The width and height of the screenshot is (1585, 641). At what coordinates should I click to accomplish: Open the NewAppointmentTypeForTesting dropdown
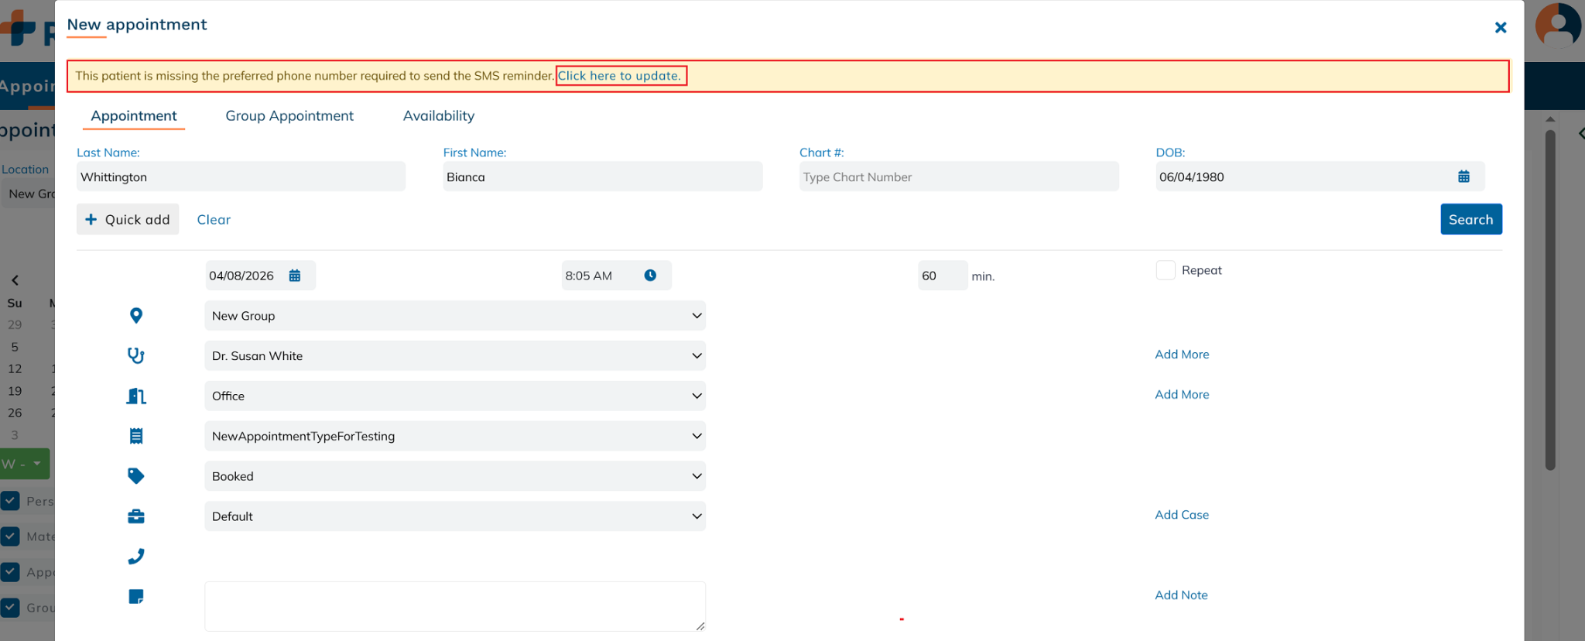tap(455, 437)
